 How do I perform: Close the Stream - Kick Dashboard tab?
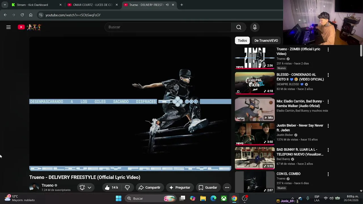click(x=60, y=5)
